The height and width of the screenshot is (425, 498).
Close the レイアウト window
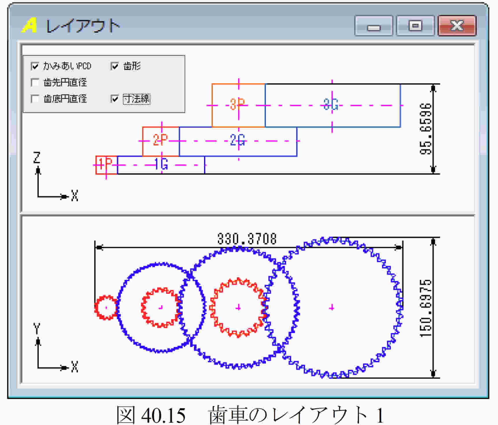(457, 26)
